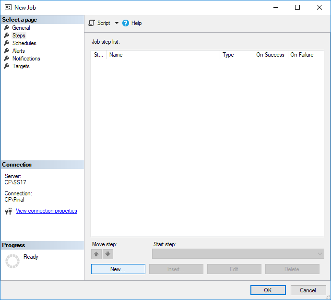Click the Script scroll icon in toolbar

click(92, 23)
